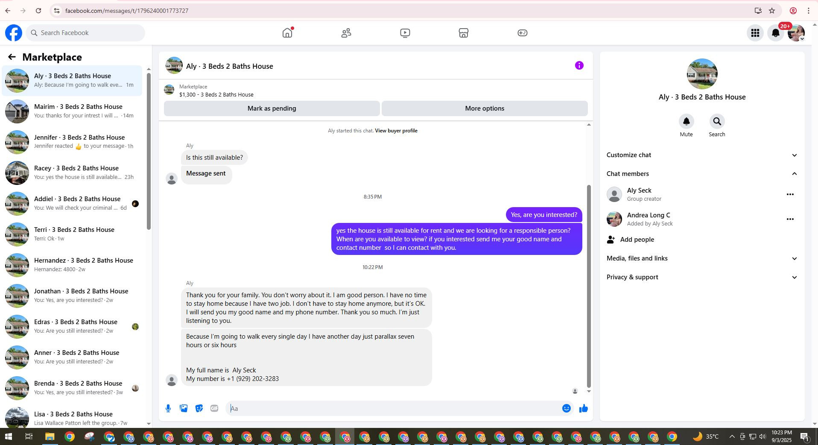Open the Anner conversation
The width and height of the screenshot is (818, 445).
tap(72, 357)
